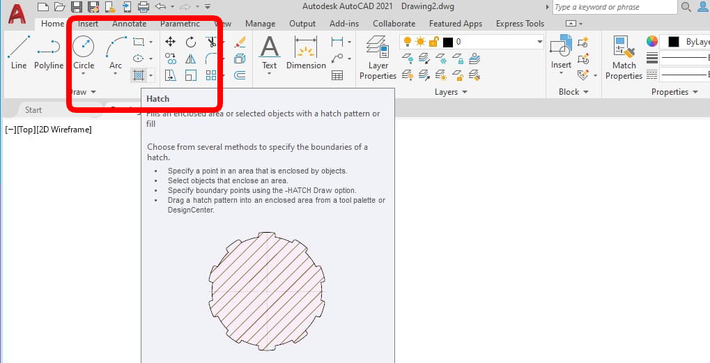
Task: Select the Explode tool
Action: click(240, 59)
